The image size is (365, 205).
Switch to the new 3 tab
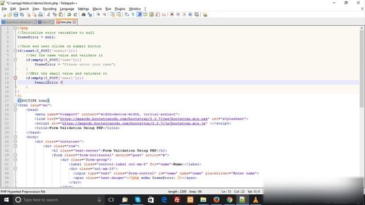click(x=46, y=22)
